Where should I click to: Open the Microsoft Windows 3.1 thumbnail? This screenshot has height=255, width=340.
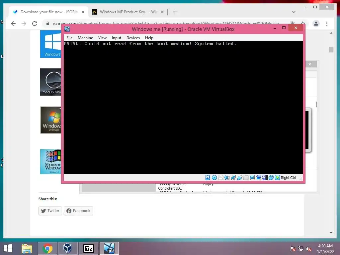coord(51,162)
